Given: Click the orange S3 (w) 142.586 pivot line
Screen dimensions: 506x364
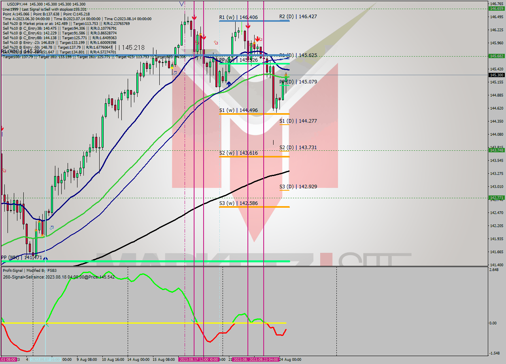Looking at the screenshot, I should pyautogui.click(x=253, y=207).
